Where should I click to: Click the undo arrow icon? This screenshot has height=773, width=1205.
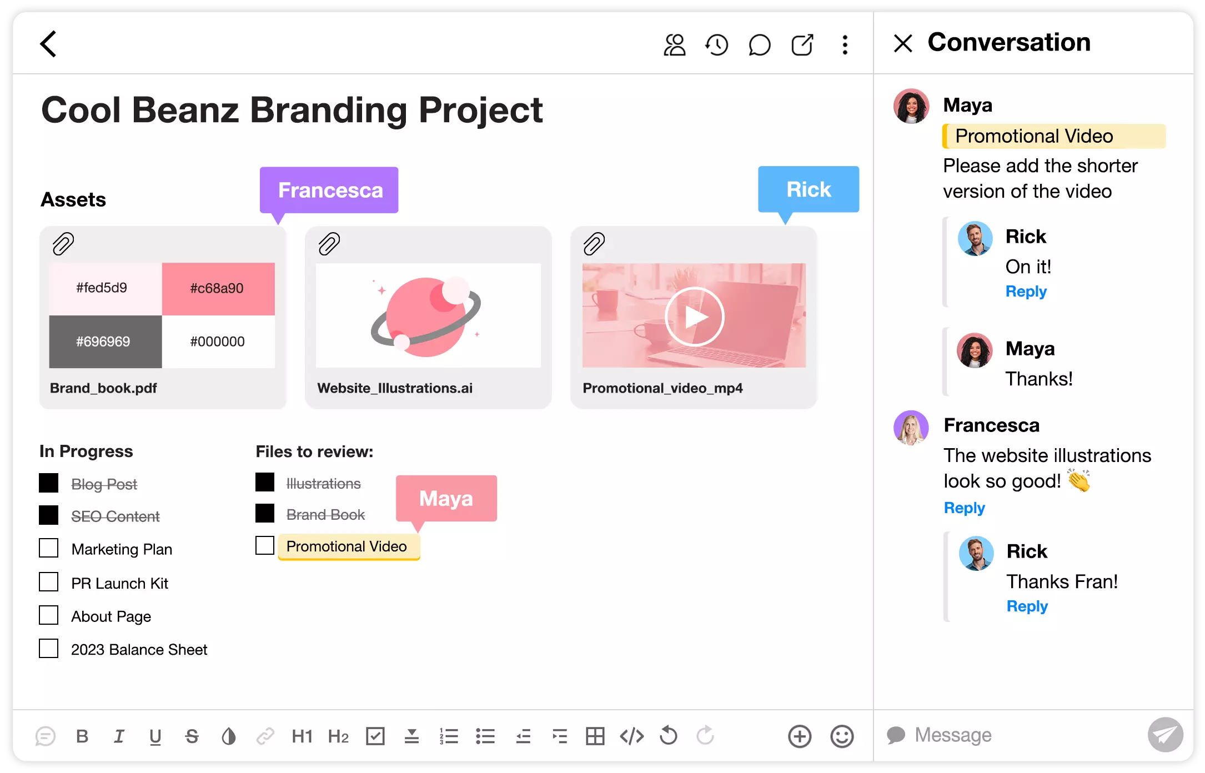coord(669,736)
